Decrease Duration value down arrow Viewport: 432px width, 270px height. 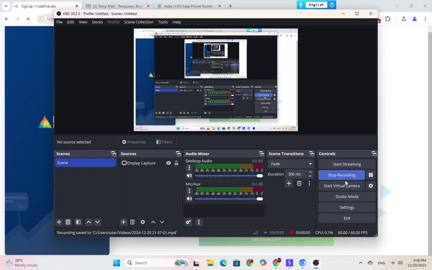point(310,176)
